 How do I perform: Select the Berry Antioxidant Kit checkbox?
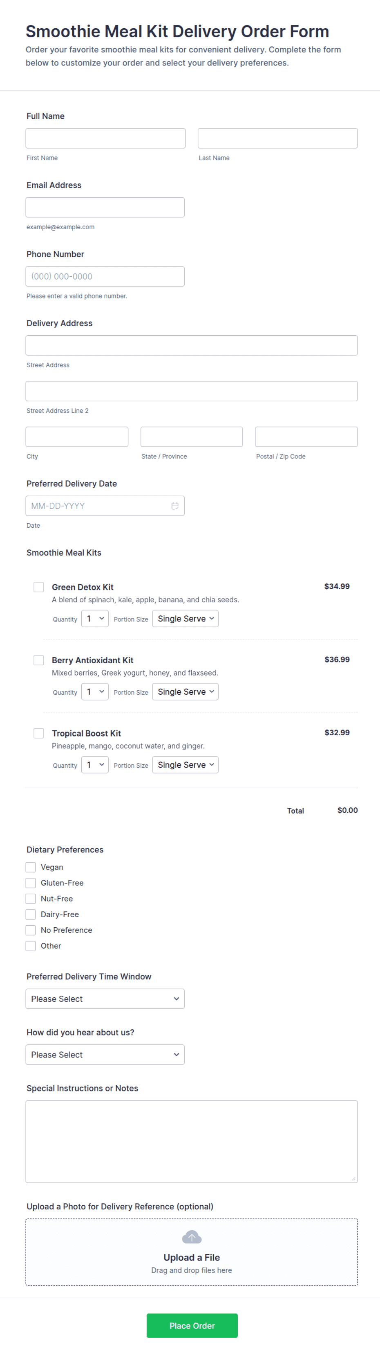tap(39, 660)
